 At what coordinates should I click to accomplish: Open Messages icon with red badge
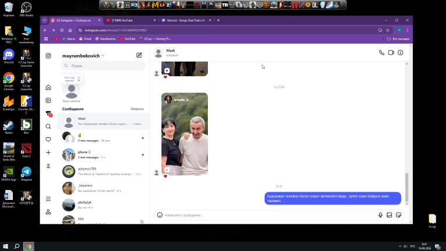click(x=49, y=113)
